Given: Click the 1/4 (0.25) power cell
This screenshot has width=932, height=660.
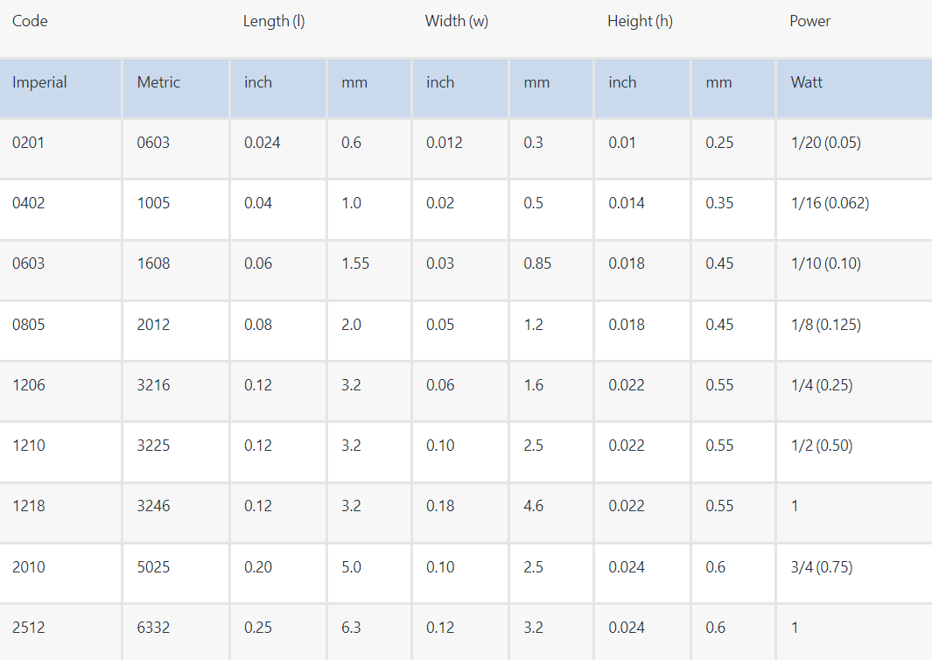Looking at the screenshot, I should point(821,385).
